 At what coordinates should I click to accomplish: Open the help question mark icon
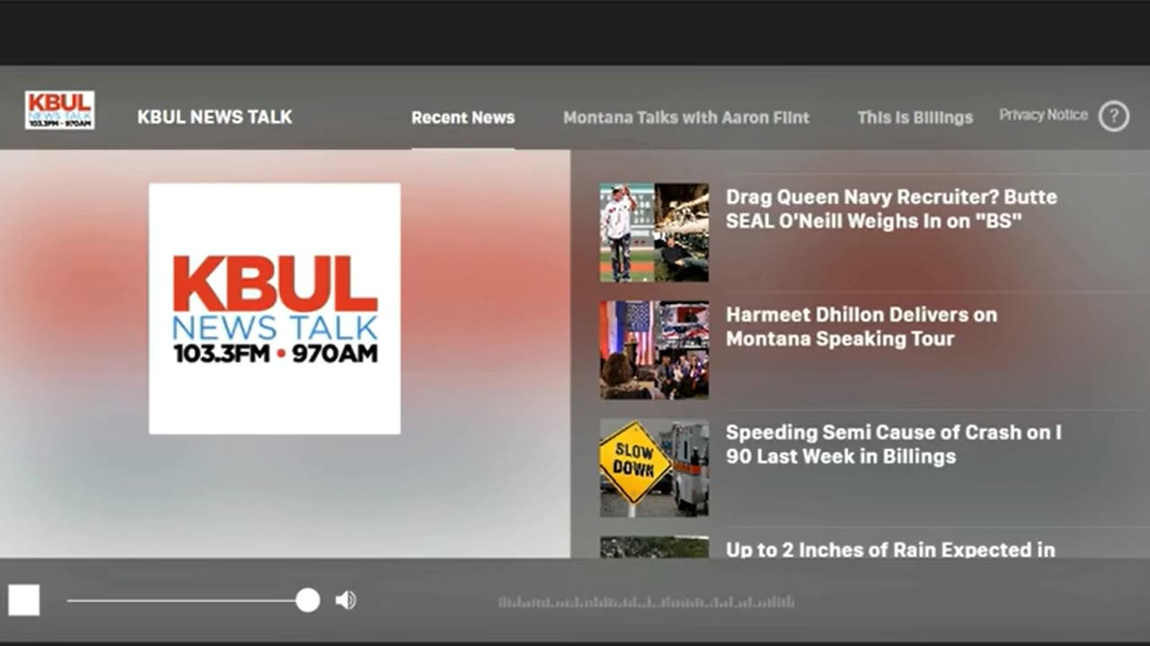click(1113, 117)
